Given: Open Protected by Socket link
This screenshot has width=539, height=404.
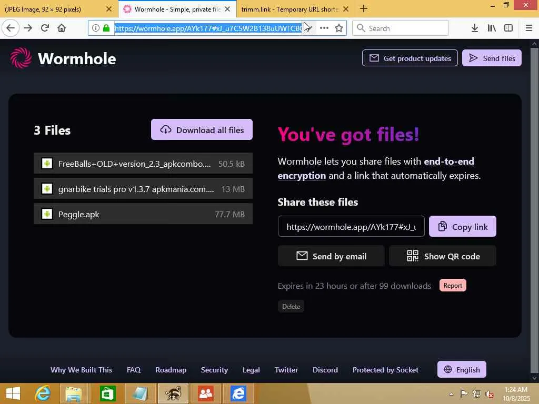Looking at the screenshot, I should coord(385,370).
